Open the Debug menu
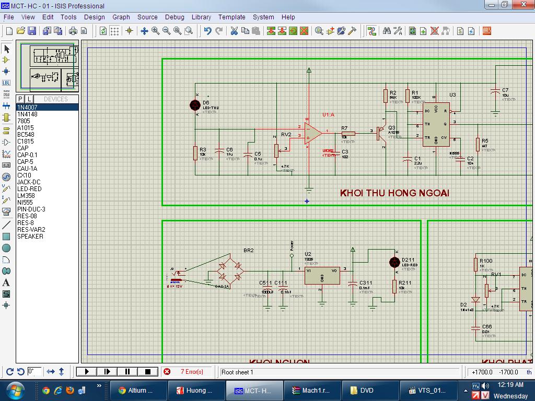The width and height of the screenshot is (535, 401). [x=175, y=17]
